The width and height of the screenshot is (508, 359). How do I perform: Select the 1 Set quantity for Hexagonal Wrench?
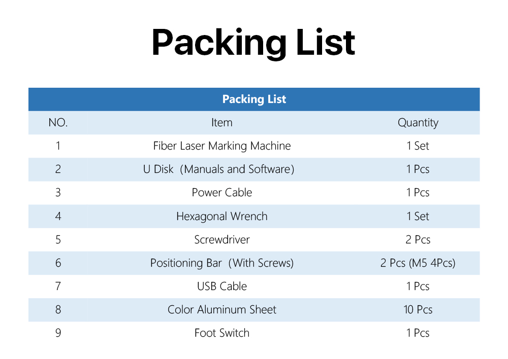point(418,216)
